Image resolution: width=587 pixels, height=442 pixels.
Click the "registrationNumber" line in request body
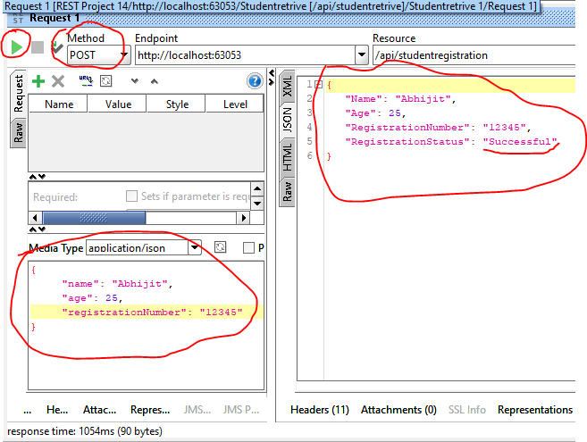coord(147,313)
